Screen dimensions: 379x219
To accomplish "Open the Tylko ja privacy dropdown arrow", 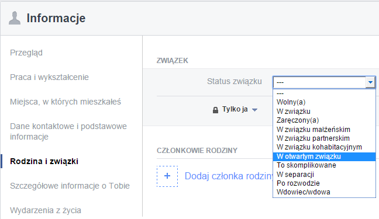I will 254,110.
